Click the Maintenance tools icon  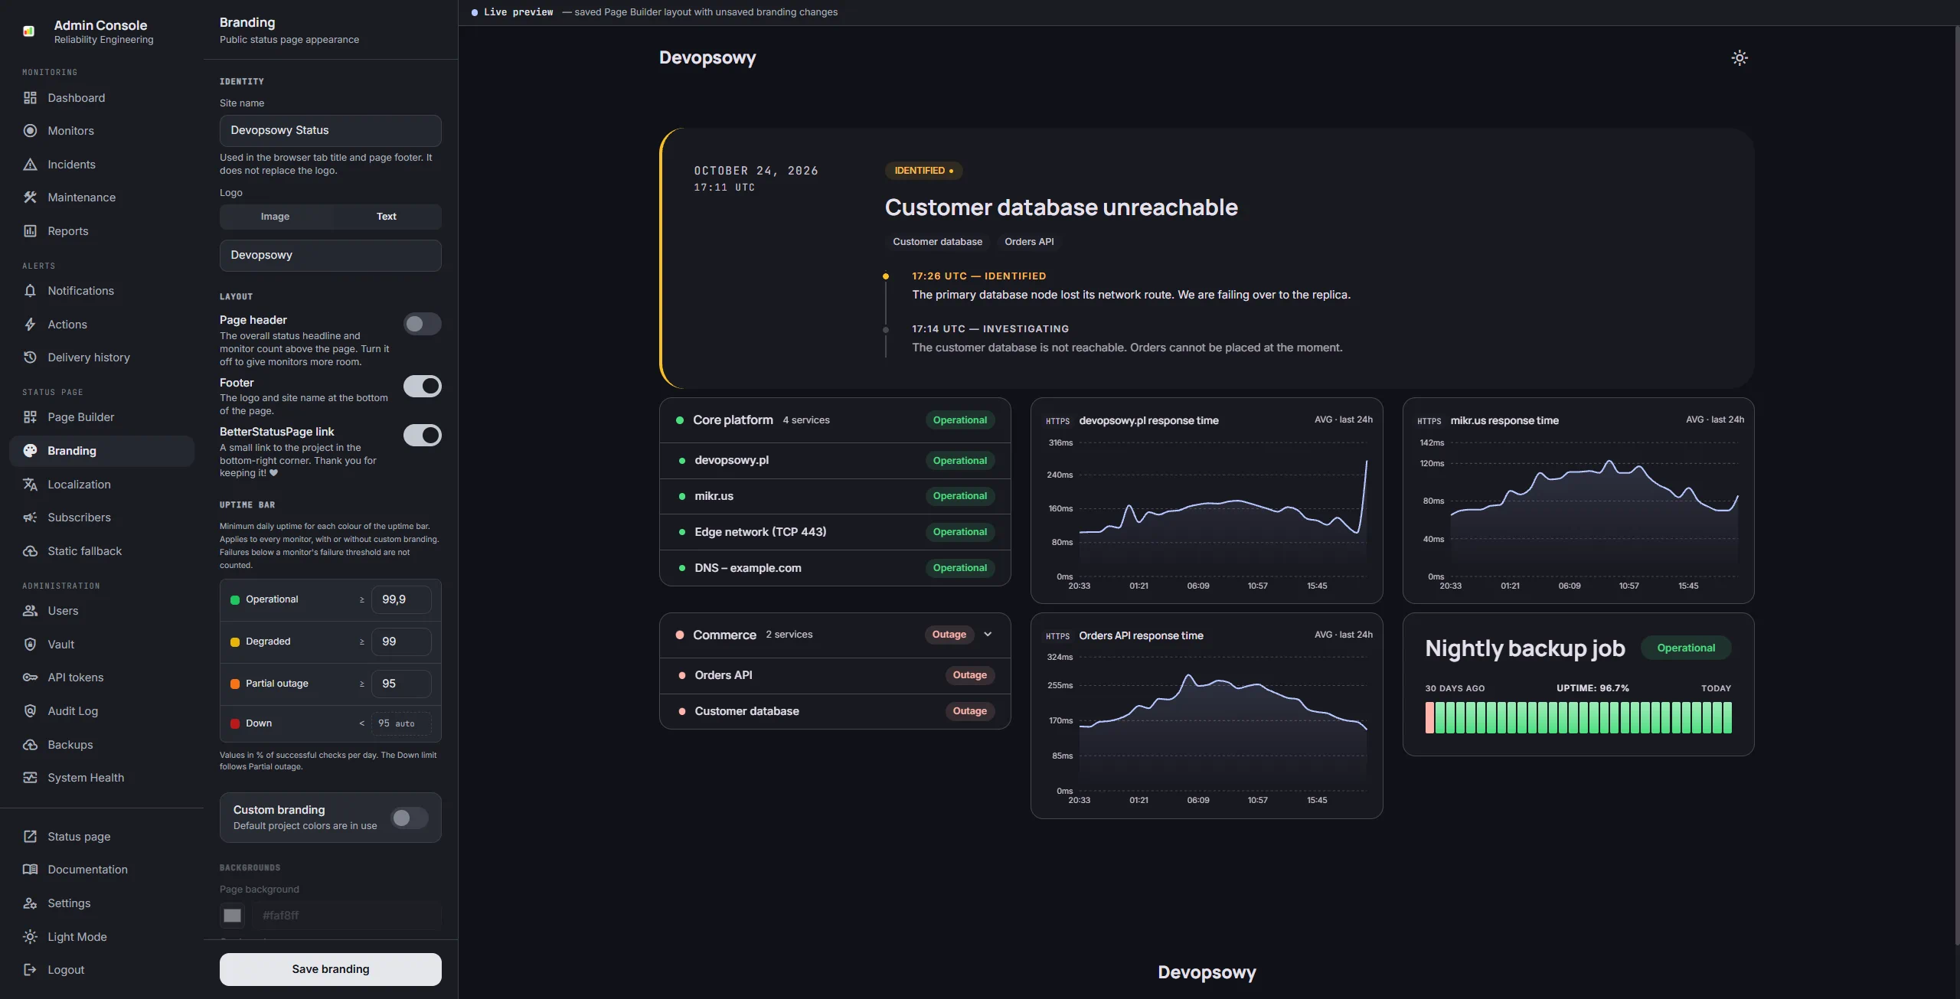[30, 198]
